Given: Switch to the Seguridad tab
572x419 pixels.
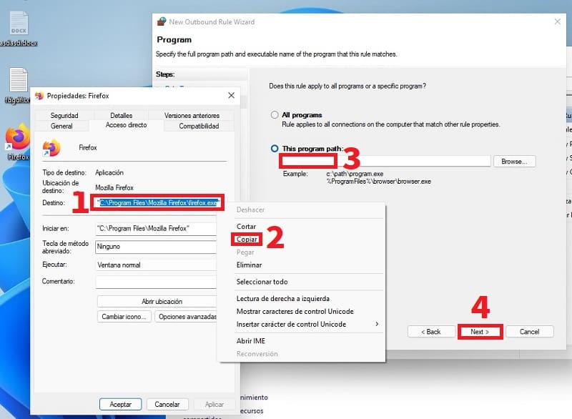Looking at the screenshot, I should [64, 115].
